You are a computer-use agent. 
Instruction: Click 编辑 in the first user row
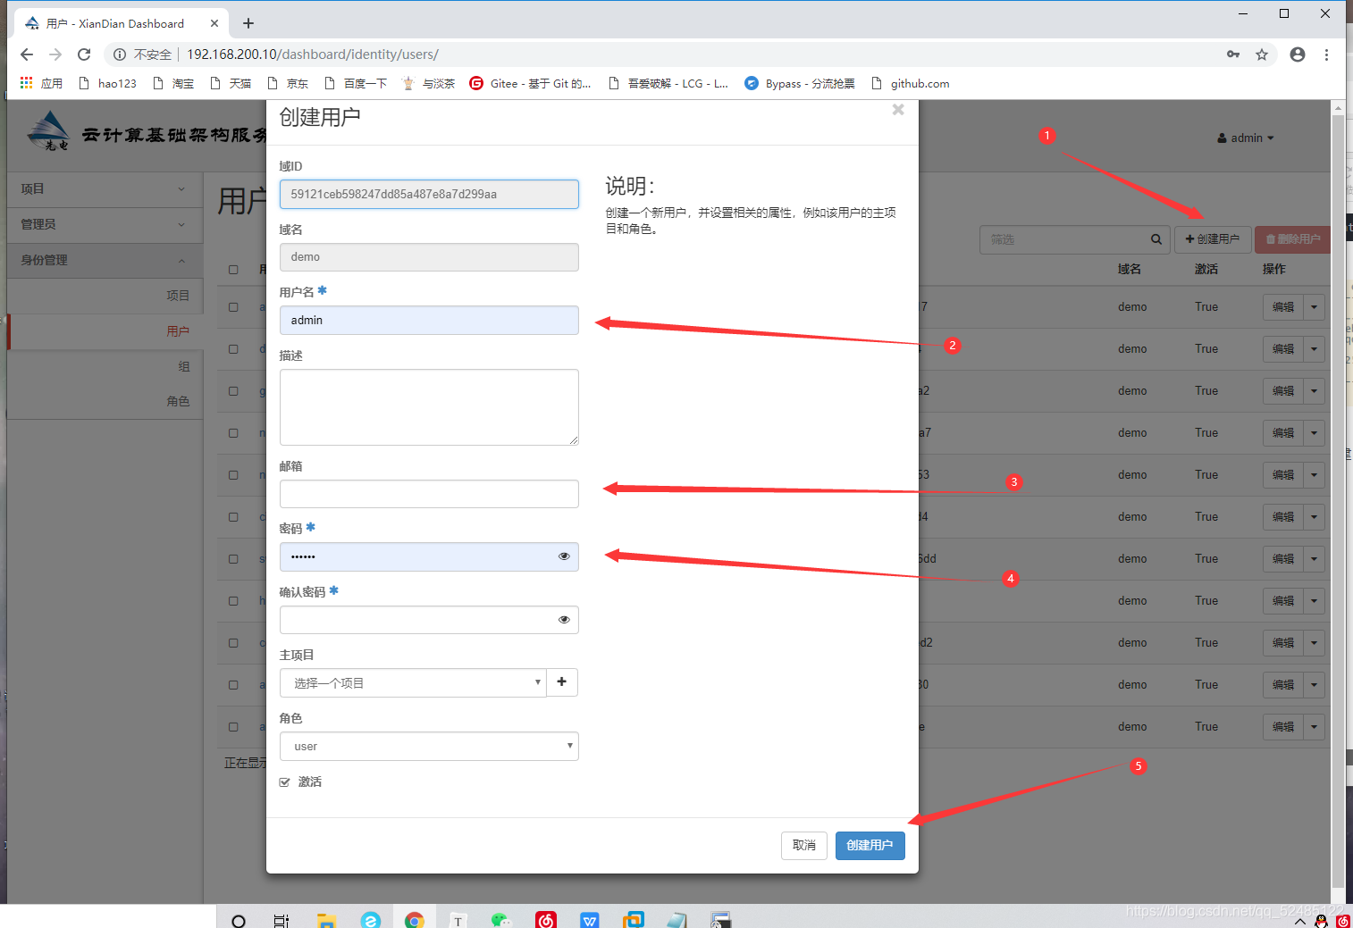point(1283,307)
